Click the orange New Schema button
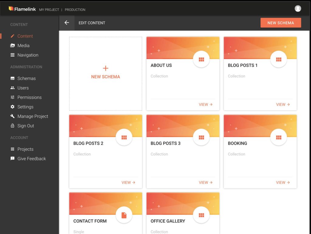Viewport: 311px width, 234px height. click(x=281, y=23)
